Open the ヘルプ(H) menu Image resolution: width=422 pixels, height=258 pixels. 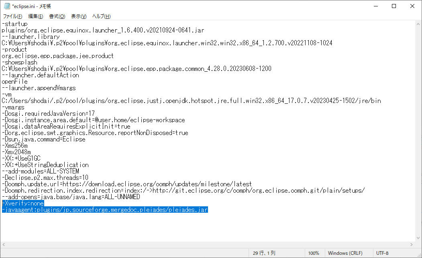pyautogui.click(x=102, y=16)
